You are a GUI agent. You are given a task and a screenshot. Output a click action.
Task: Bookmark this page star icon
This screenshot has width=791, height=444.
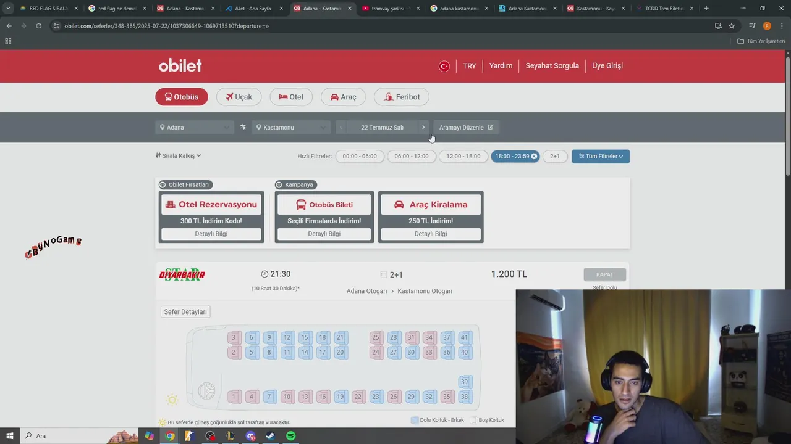pyautogui.click(x=732, y=26)
